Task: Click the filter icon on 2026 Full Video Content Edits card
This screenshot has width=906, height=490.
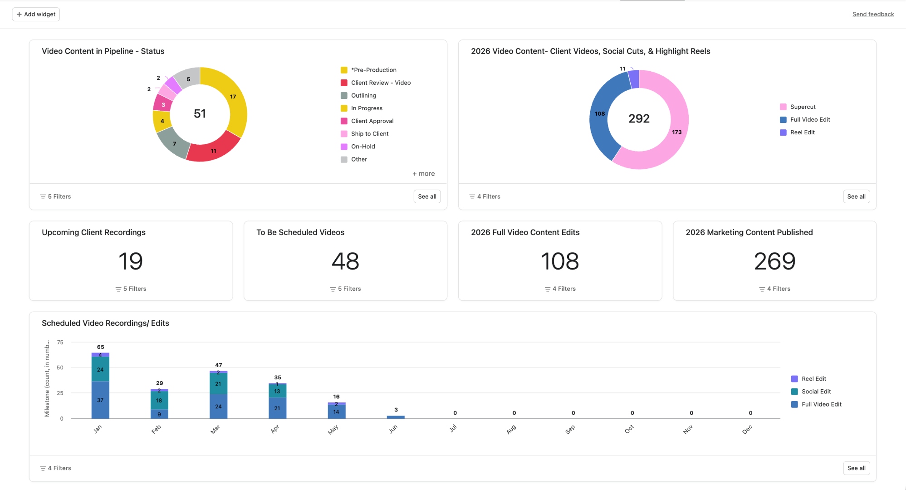Action: point(547,289)
